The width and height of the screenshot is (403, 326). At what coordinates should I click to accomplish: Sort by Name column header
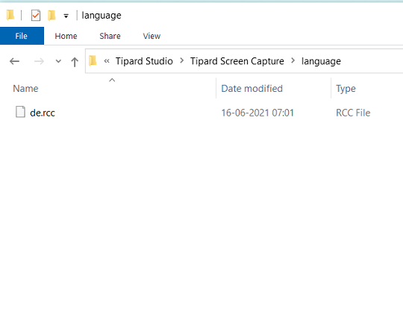[x=25, y=89]
